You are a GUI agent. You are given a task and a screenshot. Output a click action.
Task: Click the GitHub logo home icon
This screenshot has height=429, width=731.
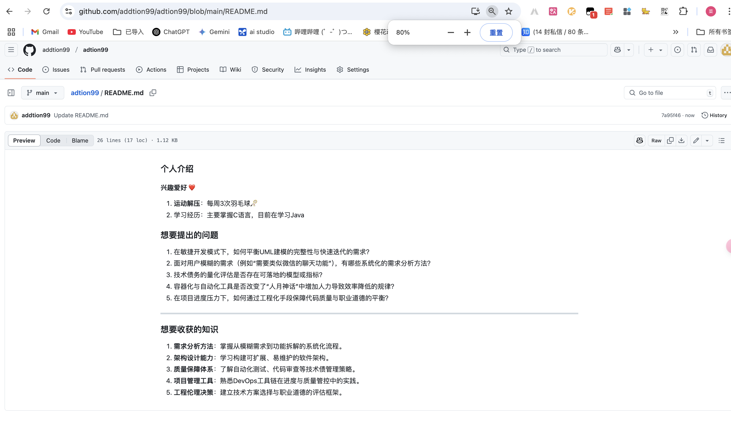click(30, 50)
